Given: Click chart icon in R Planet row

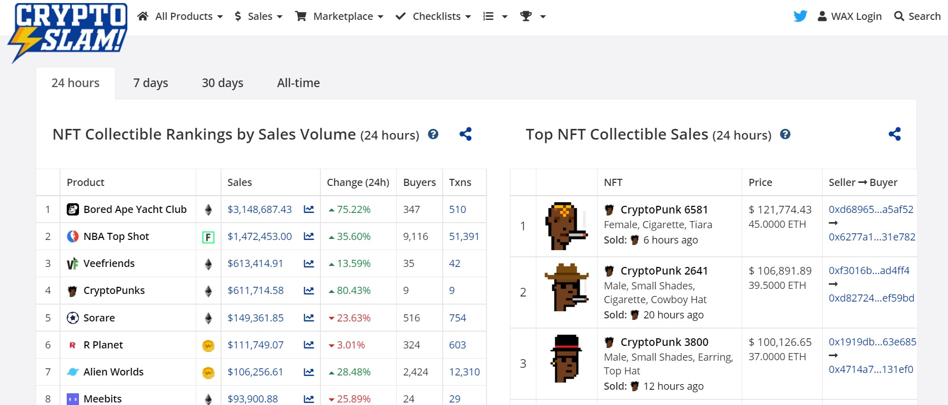Looking at the screenshot, I should tap(309, 345).
